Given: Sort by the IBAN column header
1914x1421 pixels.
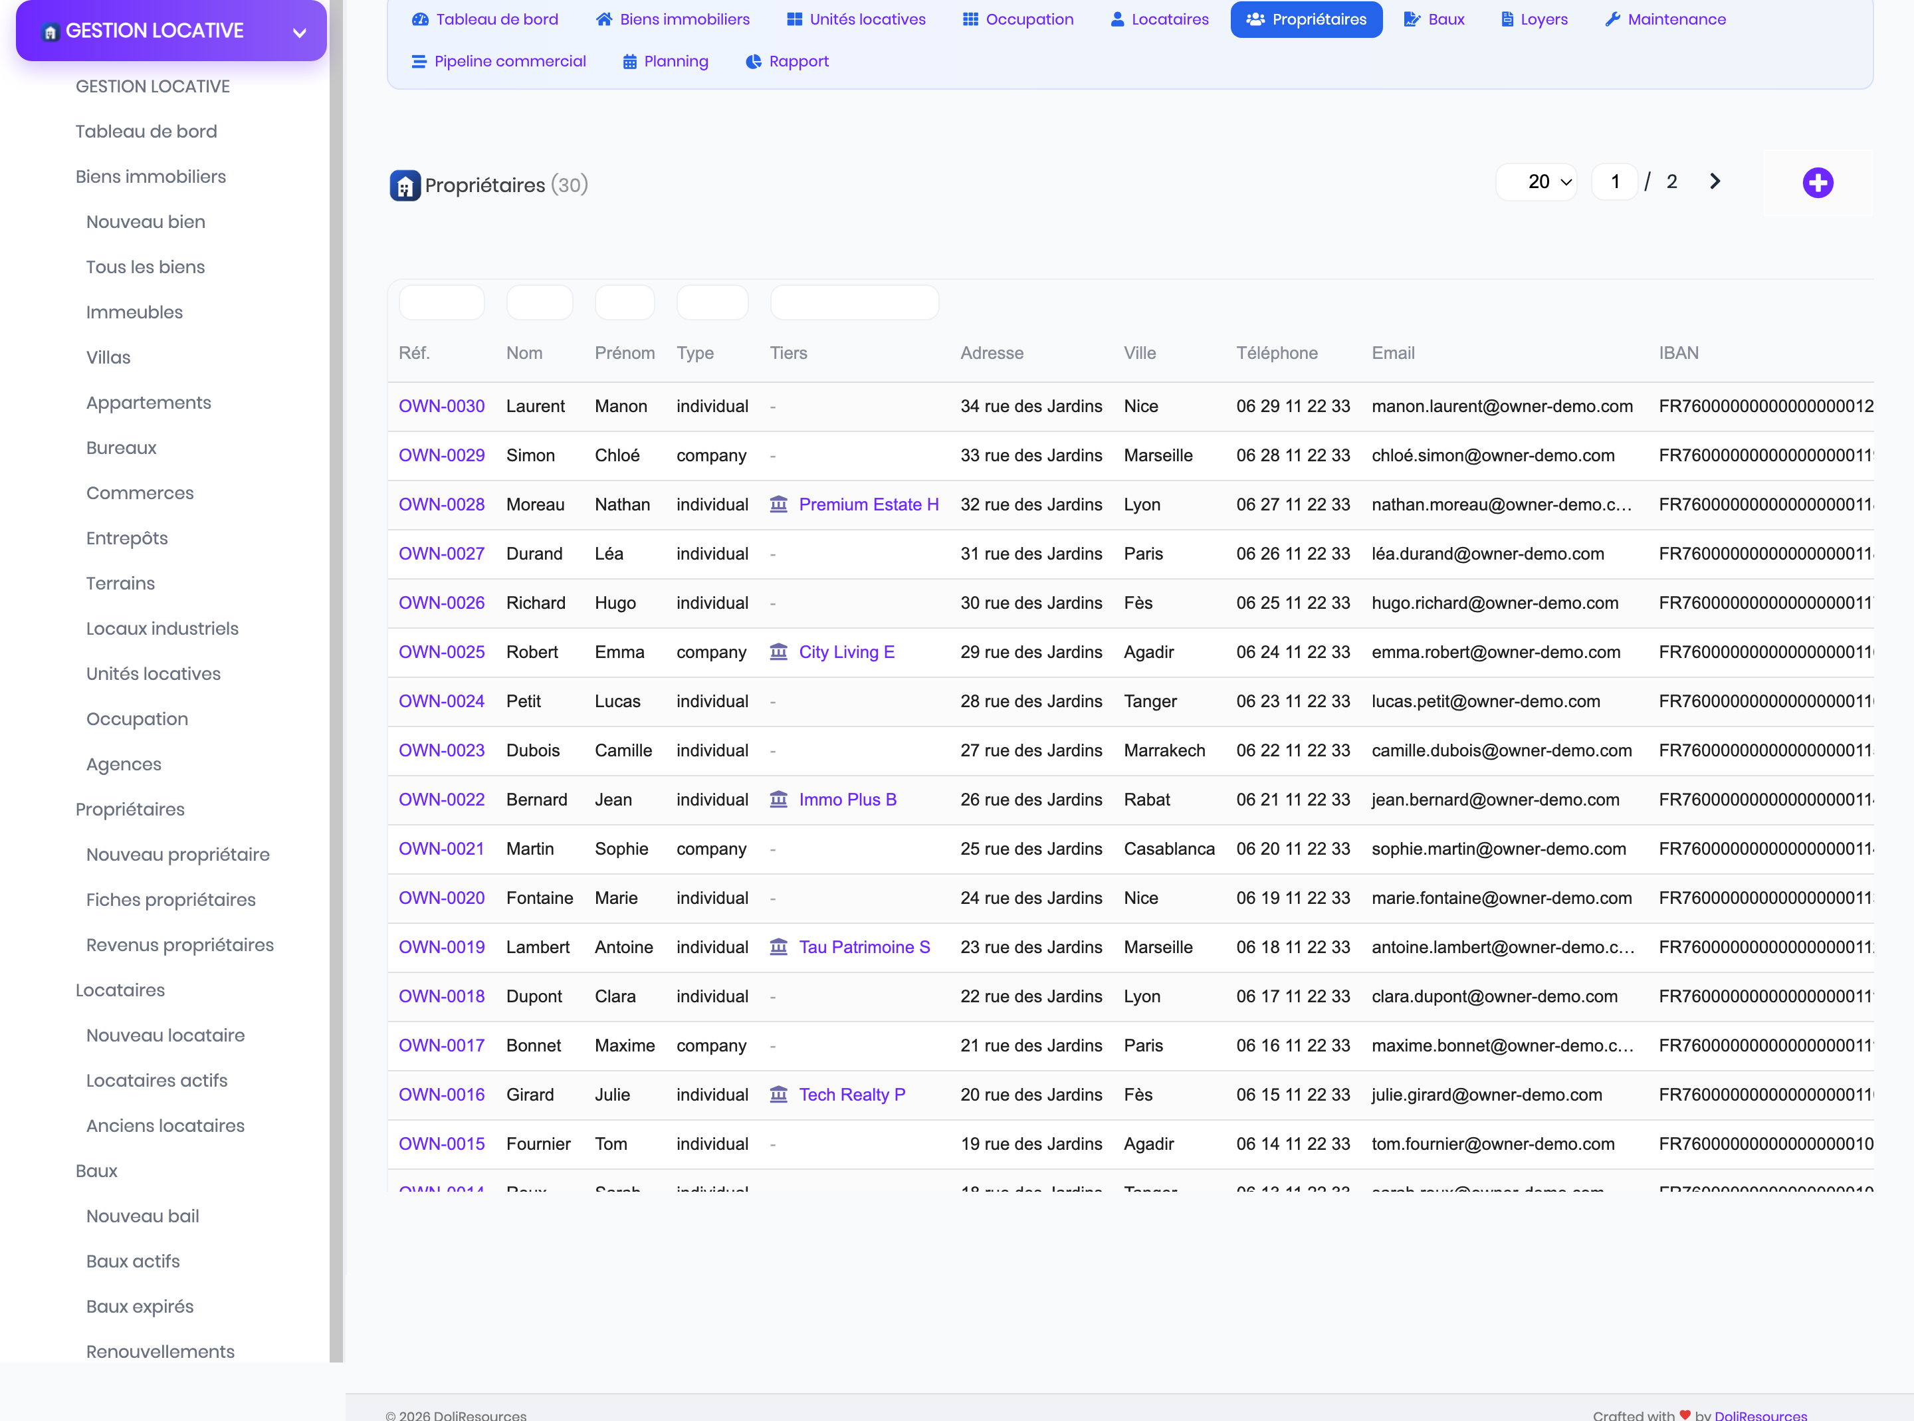Looking at the screenshot, I should click(x=1678, y=353).
